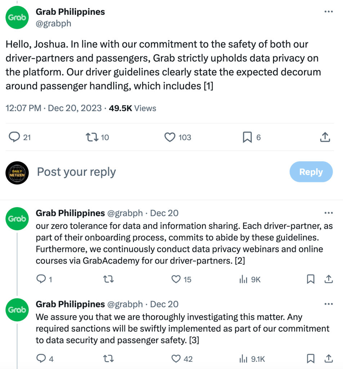The height and width of the screenshot is (369, 343).
Task: Open more options on the main post
Action: (x=329, y=12)
